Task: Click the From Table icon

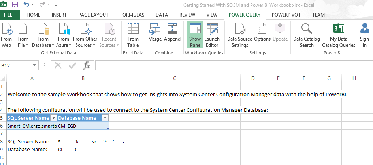Action: pos(133,35)
